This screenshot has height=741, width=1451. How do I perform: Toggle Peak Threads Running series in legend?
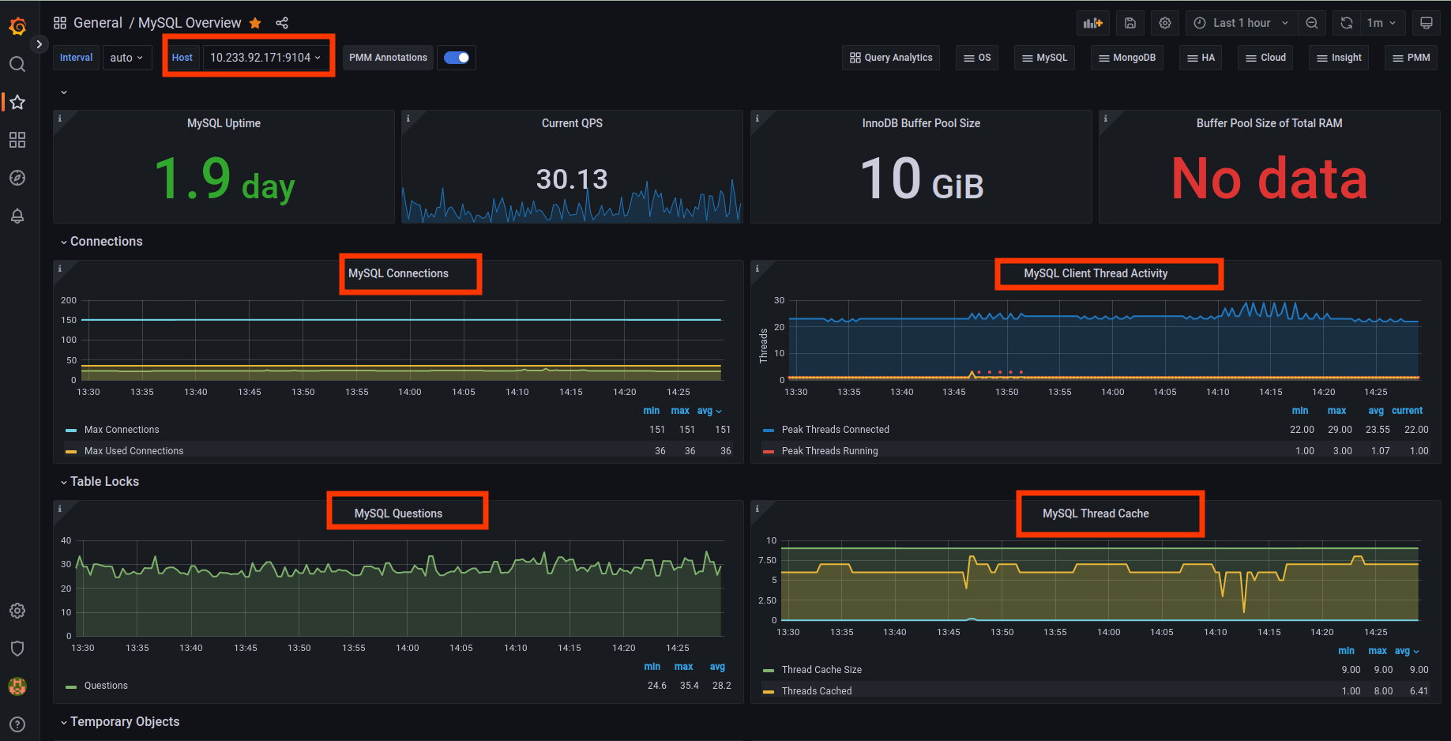829,451
